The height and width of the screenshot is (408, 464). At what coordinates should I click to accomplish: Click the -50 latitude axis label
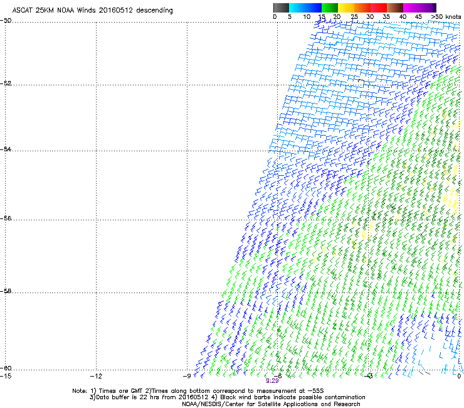point(6,21)
